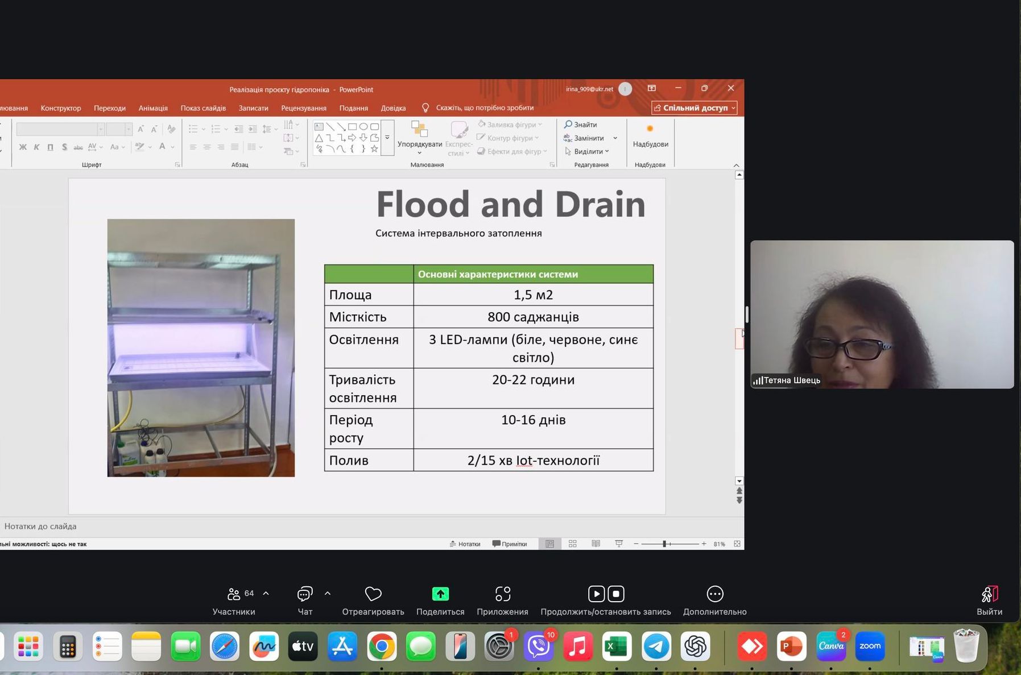Click the Спільний доступ share button
This screenshot has width=1021, height=675.
pos(694,107)
